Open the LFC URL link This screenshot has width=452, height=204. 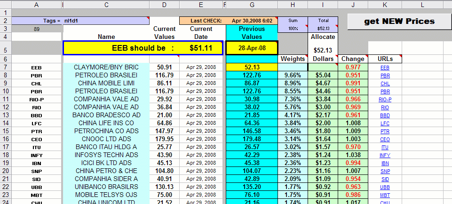pyautogui.click(x=385, y=123)
